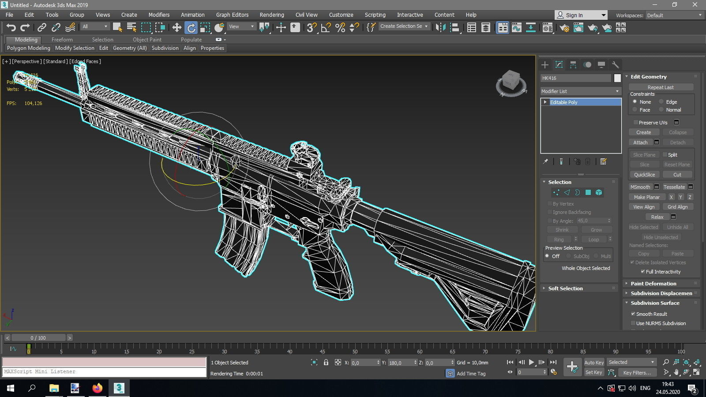706x397 pixels.
Task: Click the QuickSlice button
Action: point(644,174)
